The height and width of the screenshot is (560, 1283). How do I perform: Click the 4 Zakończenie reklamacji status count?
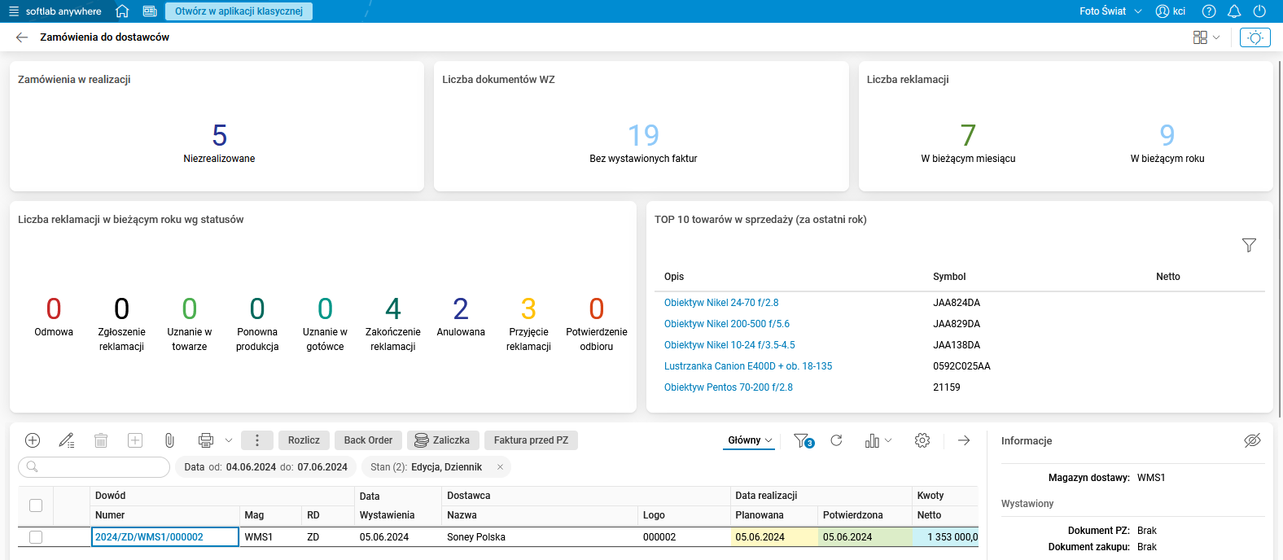click(393, 309)
